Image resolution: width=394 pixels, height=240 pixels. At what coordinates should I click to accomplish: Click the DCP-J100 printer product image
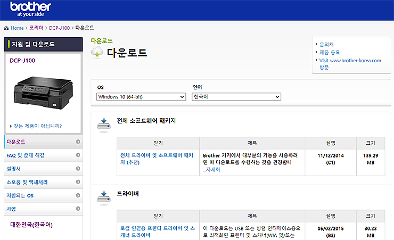click(x=43, y=93)
